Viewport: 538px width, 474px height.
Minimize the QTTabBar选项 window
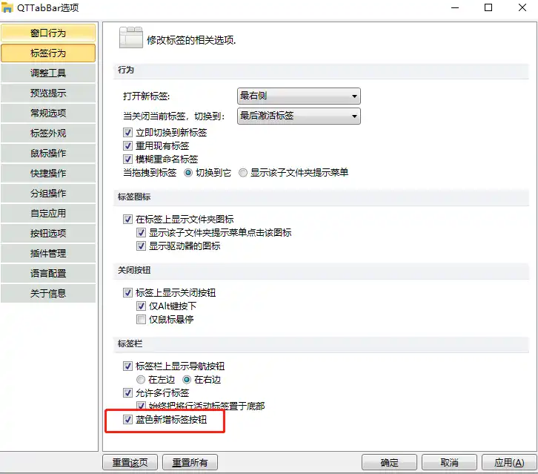click(455, 7)
